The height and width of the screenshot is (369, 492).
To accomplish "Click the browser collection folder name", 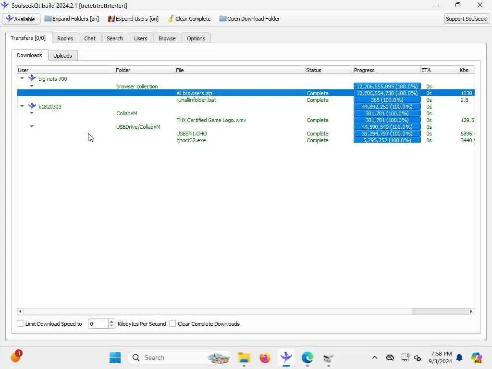I will click(x=137, y=86).
